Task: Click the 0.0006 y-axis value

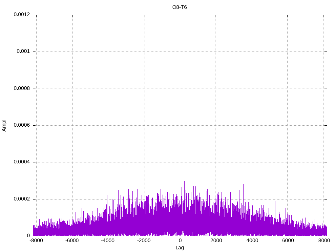Action: [22, 125]
